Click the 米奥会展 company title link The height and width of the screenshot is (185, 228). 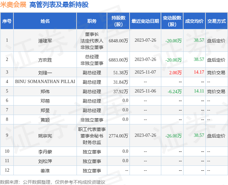coord(13,5)
